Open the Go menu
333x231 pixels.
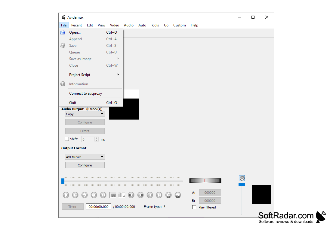166,25
